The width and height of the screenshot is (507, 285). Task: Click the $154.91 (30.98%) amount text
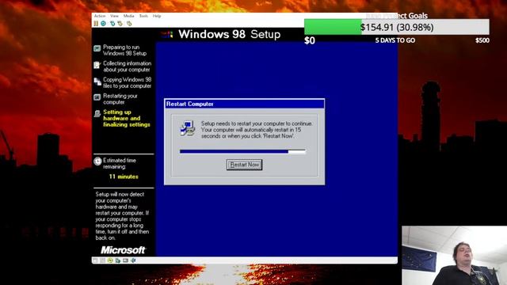397,27
